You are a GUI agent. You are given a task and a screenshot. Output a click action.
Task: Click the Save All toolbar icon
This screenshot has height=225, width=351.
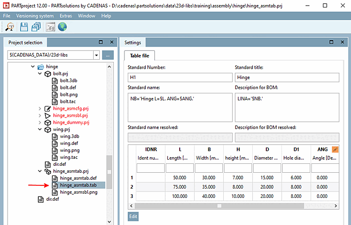coord(36,27)
